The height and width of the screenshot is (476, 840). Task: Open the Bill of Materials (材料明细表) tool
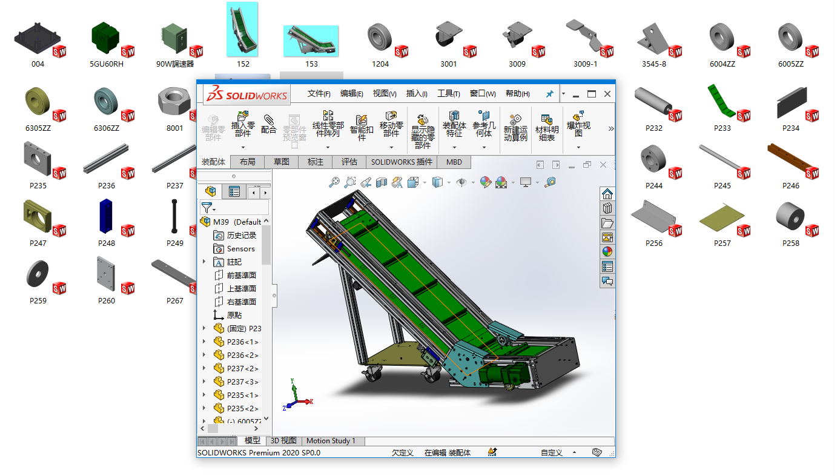[547, 127]
